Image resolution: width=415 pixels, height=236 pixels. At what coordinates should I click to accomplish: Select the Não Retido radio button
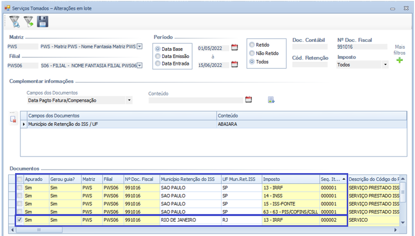252,53
